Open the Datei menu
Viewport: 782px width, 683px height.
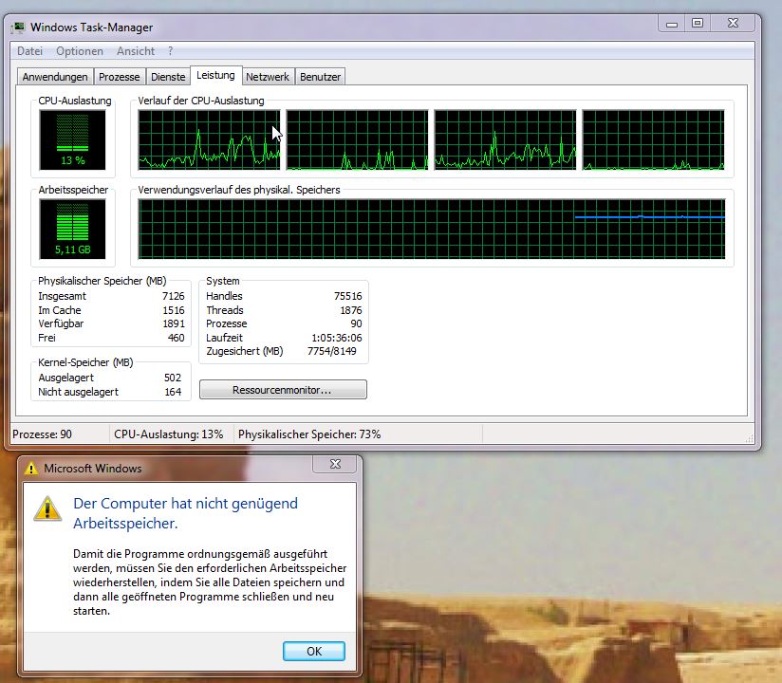click(30, 51)
